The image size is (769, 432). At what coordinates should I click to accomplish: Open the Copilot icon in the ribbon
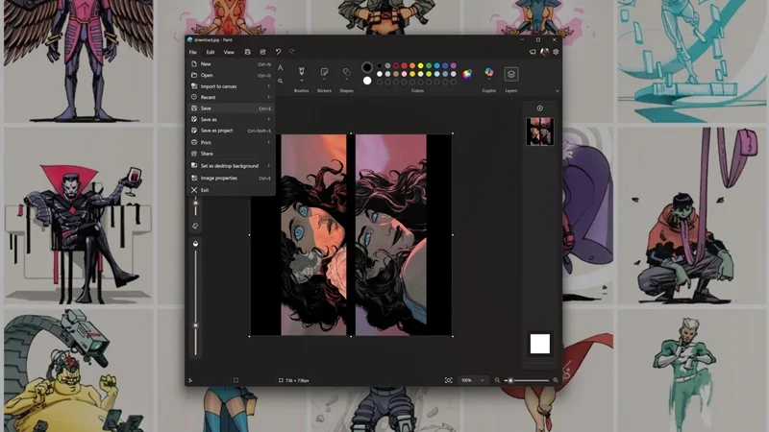489,73
